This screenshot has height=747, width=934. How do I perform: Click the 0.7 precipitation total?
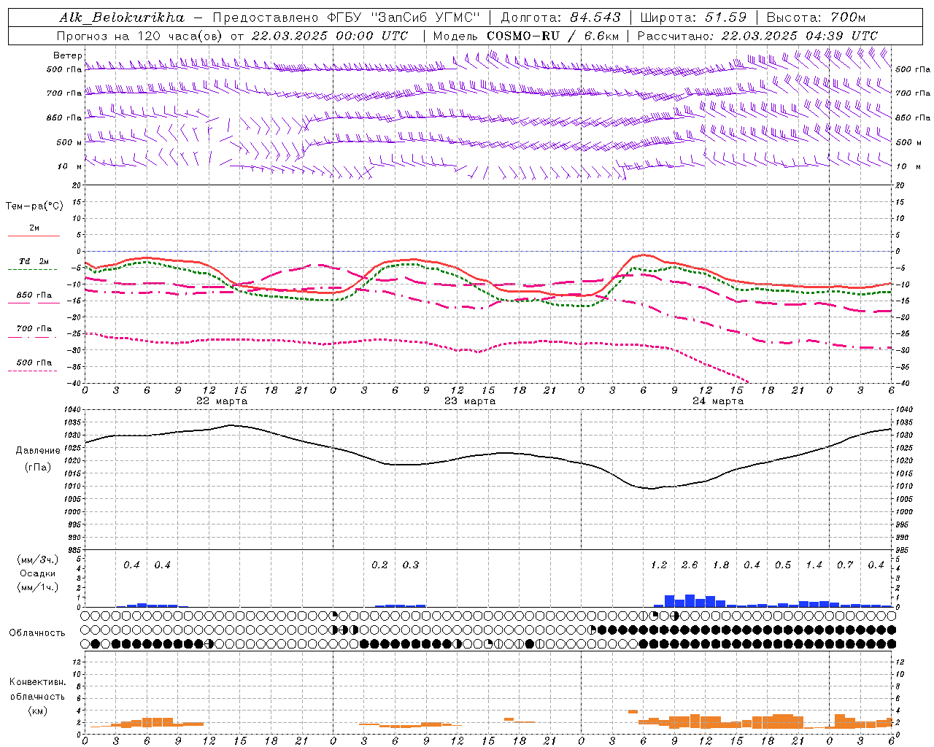click(x=845, y=565)
